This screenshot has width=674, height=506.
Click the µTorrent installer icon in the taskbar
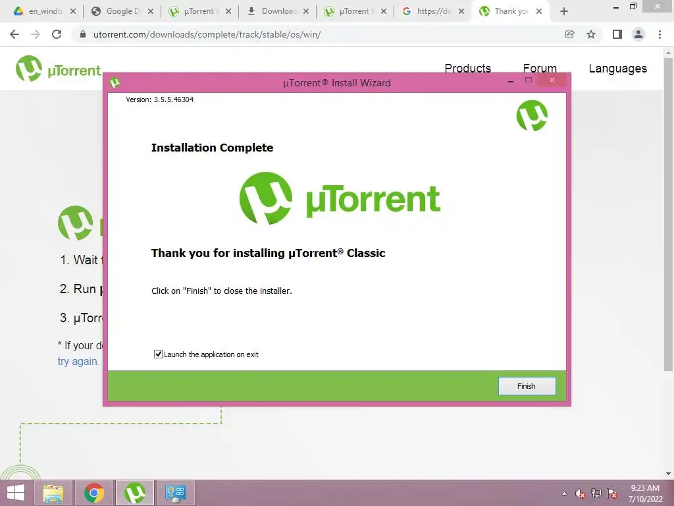(135, 493)
